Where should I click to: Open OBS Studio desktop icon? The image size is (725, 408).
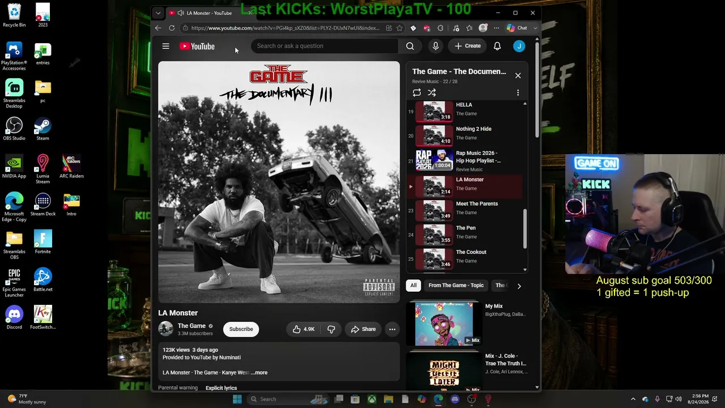pos(14,129)
